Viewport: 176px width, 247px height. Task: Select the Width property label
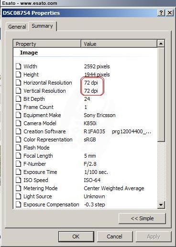click(30, 66)
